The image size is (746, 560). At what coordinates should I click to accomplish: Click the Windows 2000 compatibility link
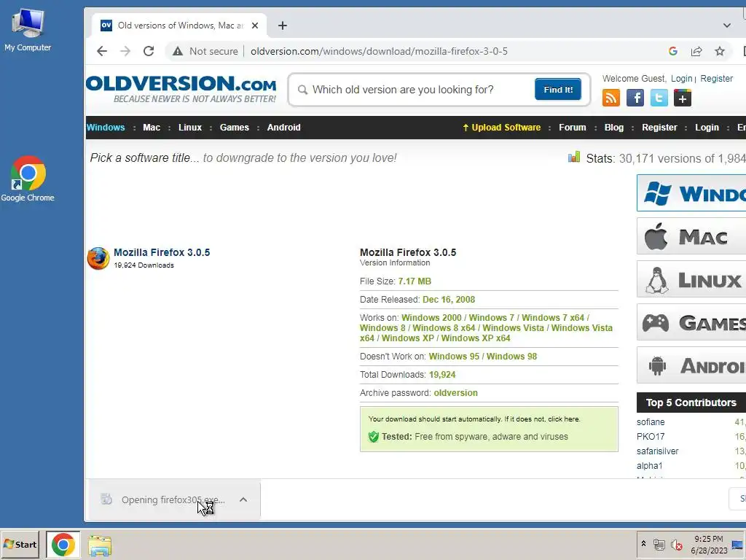431,318
